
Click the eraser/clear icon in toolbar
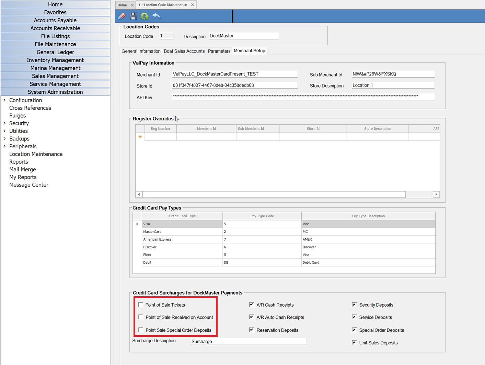coord(122,16)
